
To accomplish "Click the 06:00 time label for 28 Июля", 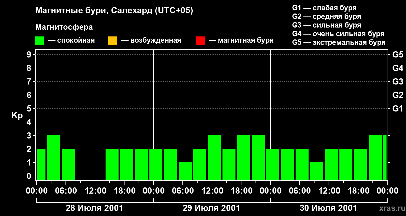I will pyautogui.click(x=66, y=191).
